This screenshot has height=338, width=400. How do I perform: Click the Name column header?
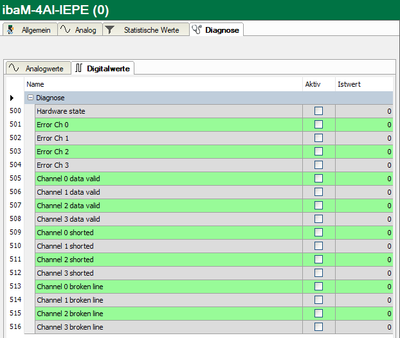(161, 84)
